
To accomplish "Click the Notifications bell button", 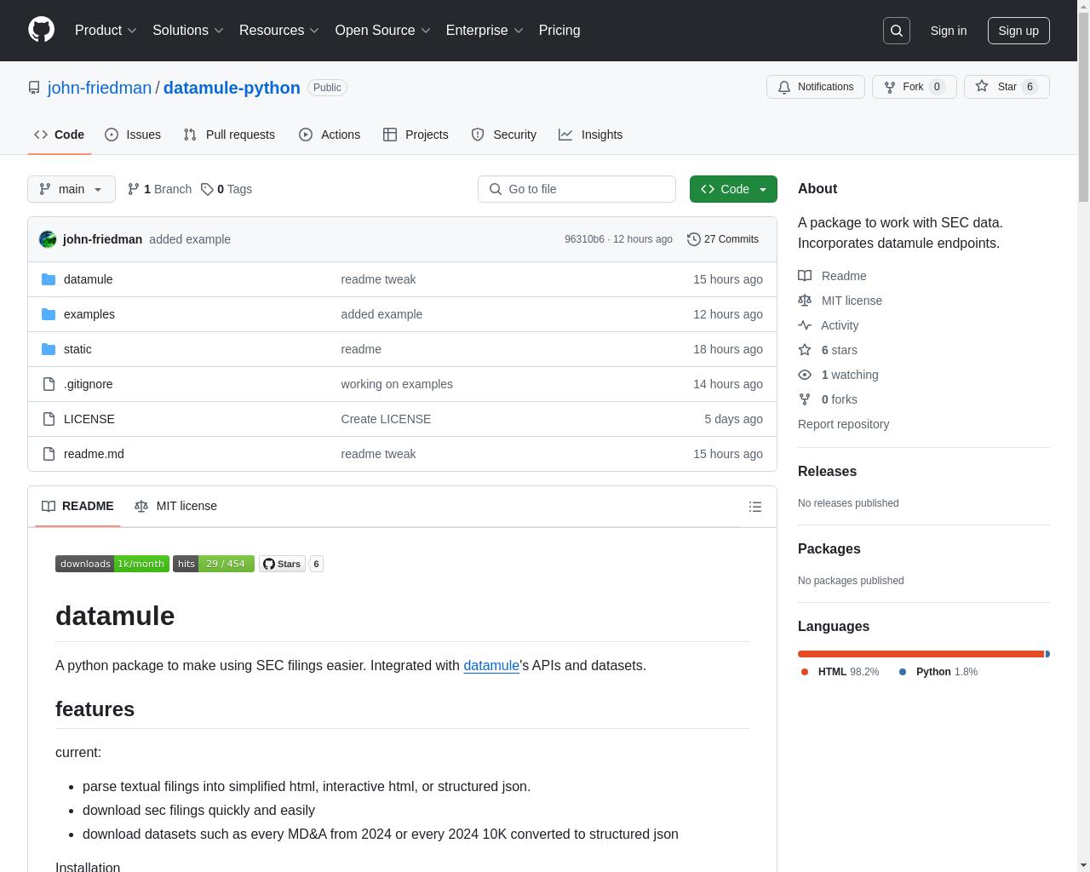I will (816, 87).
